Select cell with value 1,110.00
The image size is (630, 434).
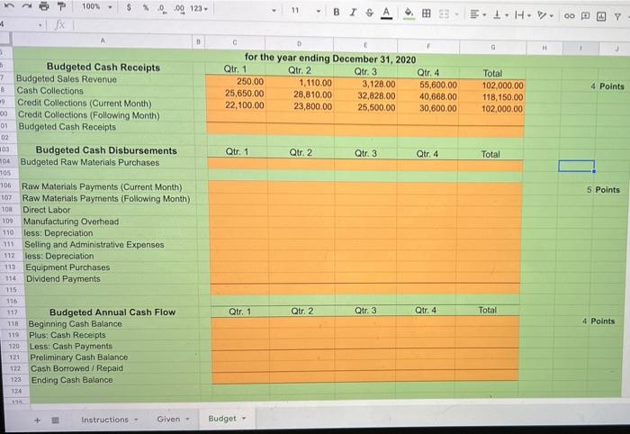[300, 83]
